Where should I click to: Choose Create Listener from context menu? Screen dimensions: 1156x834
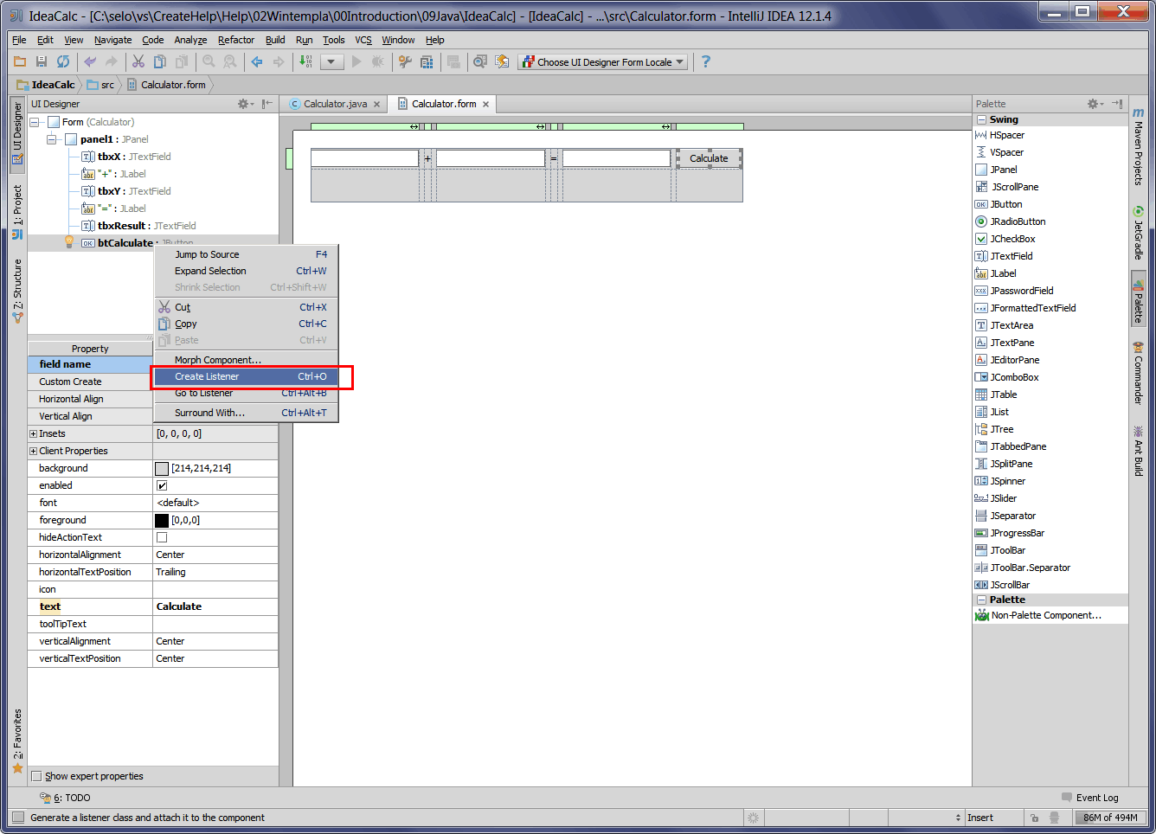246,376
